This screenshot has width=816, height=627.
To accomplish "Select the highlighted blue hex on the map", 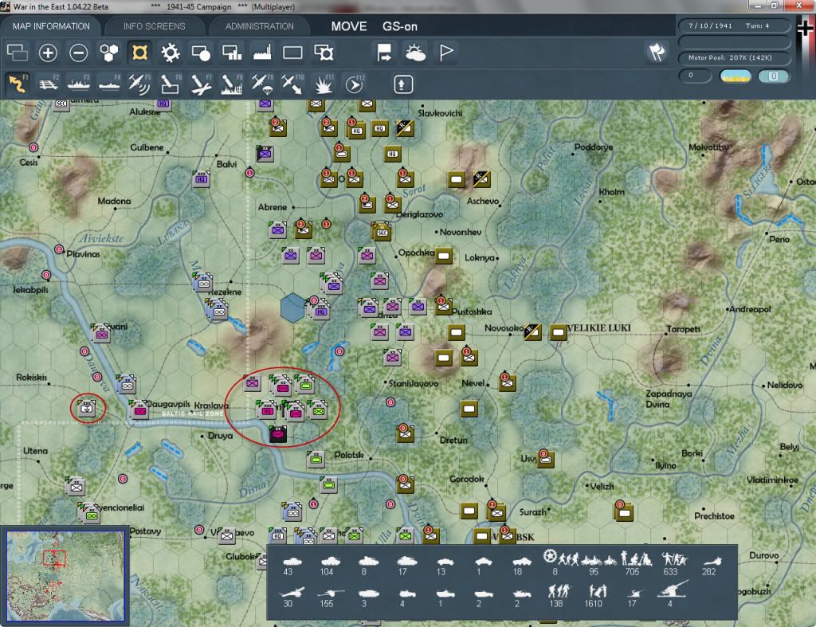I will pyautogui.click(x=292, y=308).
